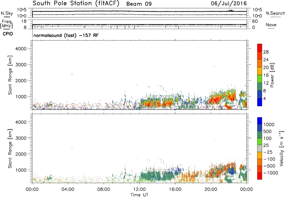Click the "-500" label on Velocity colorbar
The height and width of the screenshot is (197, 285).
pyautogui.click(x=269, y=166)
